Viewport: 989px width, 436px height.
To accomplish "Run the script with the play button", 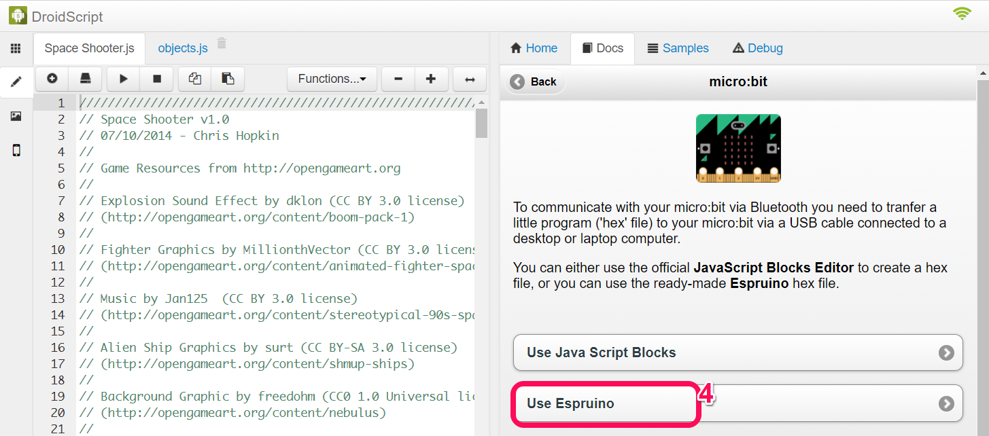I will coord(124,79).
